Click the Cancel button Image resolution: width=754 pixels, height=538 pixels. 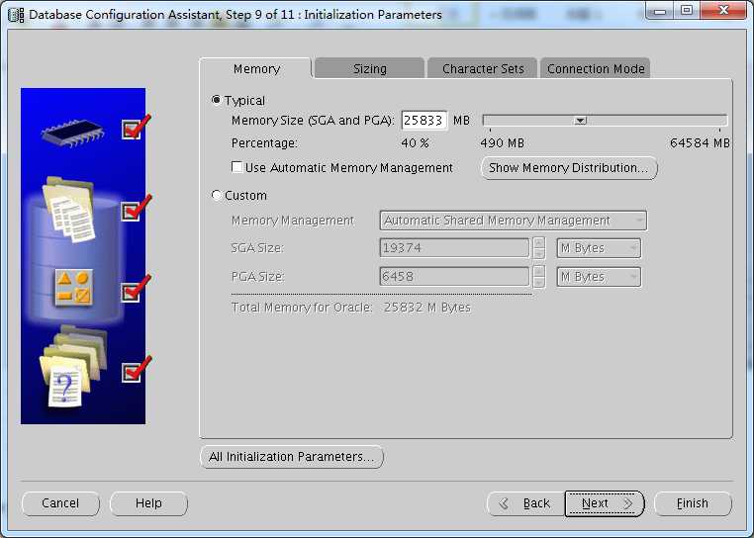(x=60, y=503)
